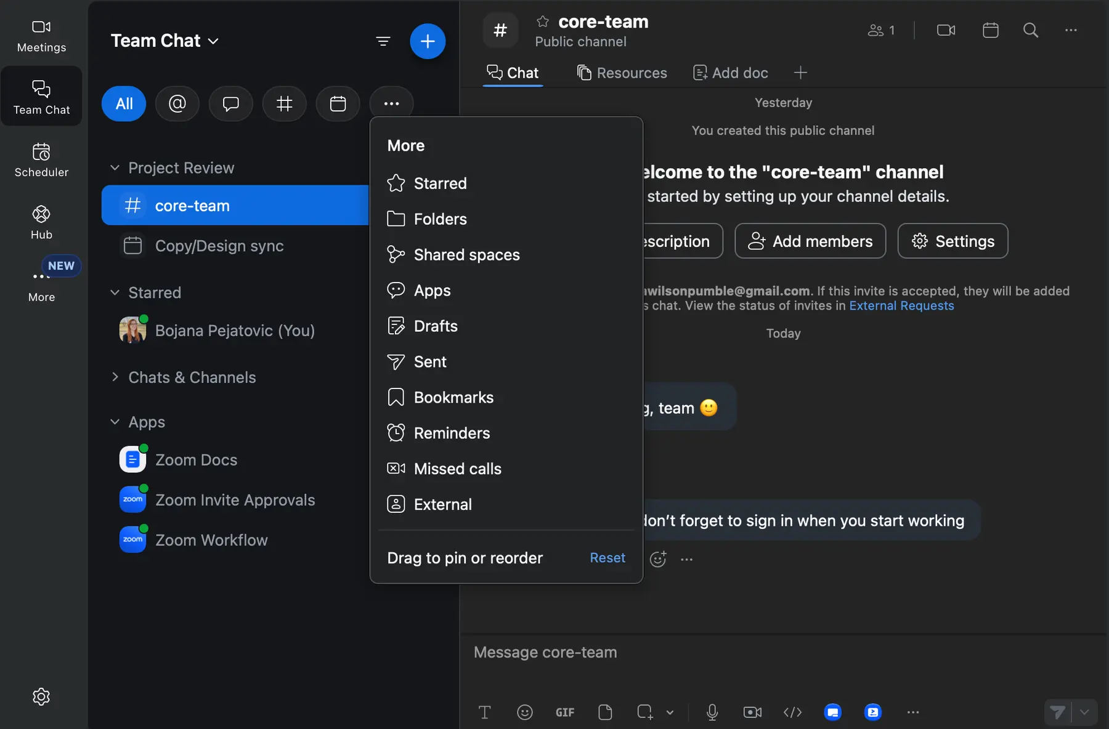Collapse the Apps section
1109x729 pixels.
click(x=115, y=422)
